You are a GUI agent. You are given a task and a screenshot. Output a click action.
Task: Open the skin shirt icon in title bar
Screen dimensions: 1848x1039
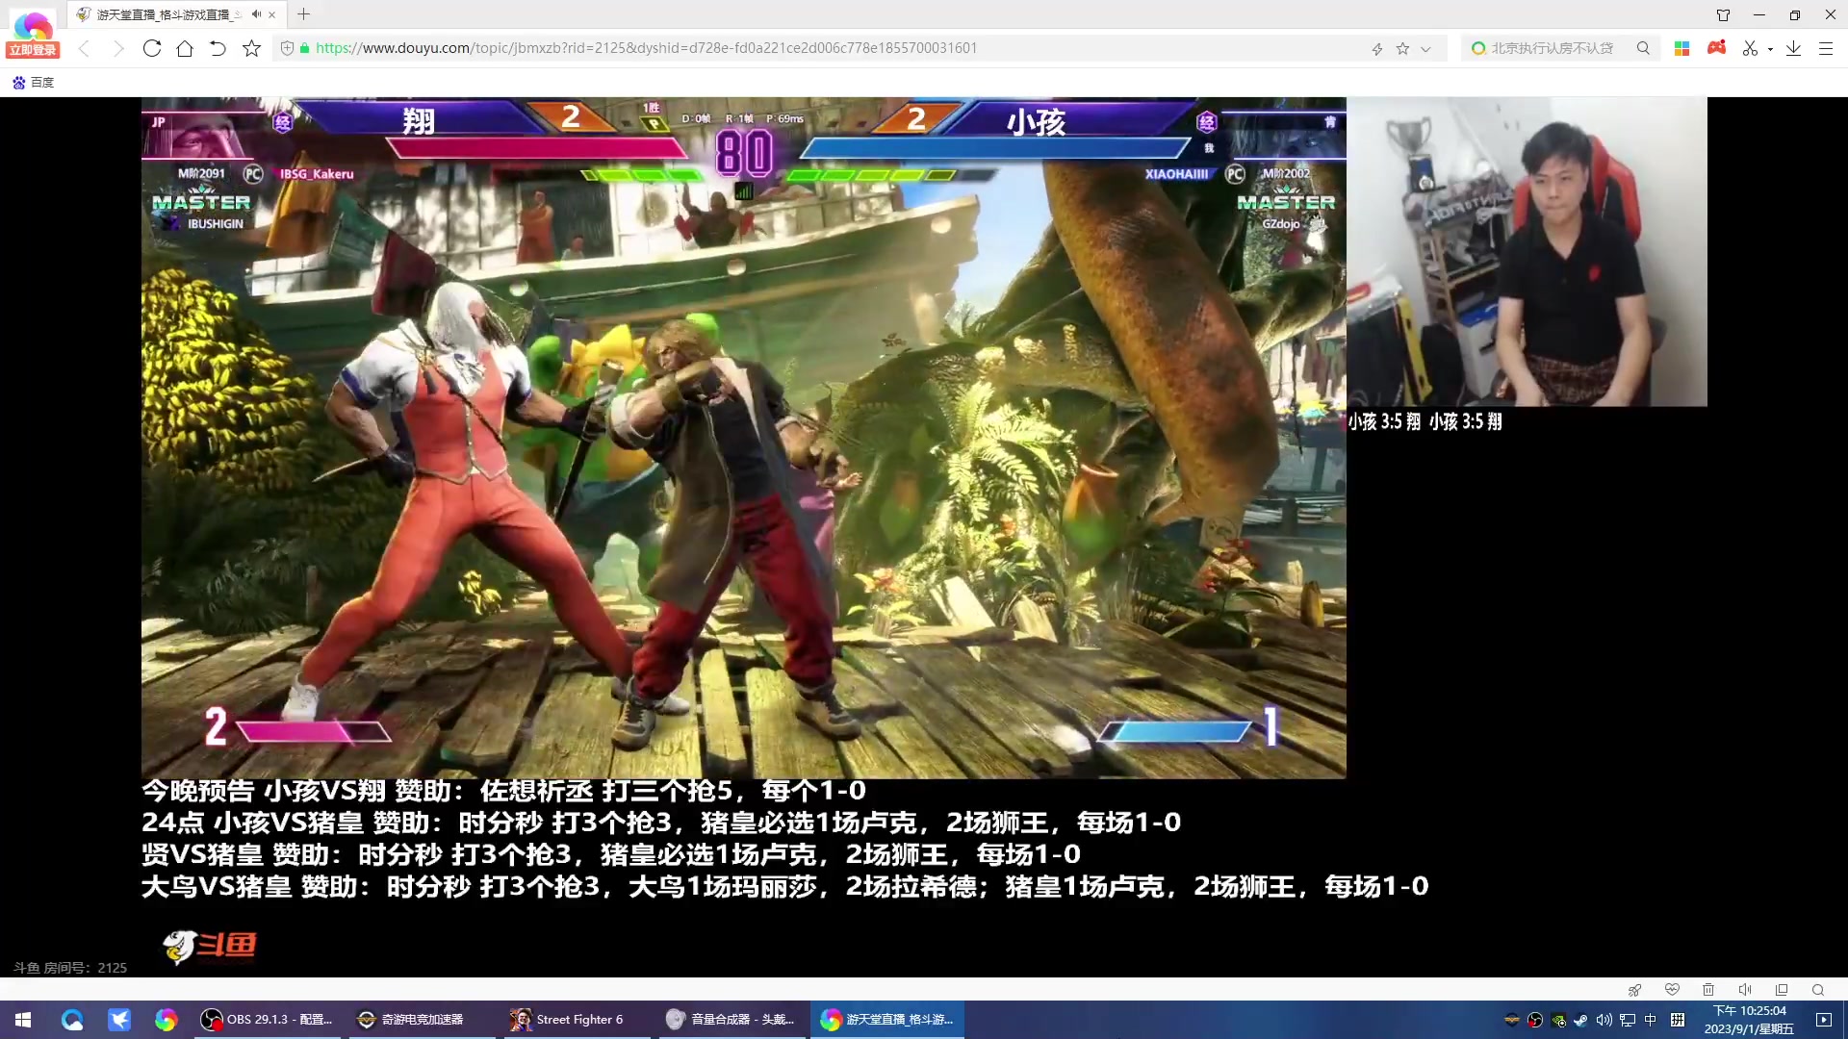pos(1723,14)
